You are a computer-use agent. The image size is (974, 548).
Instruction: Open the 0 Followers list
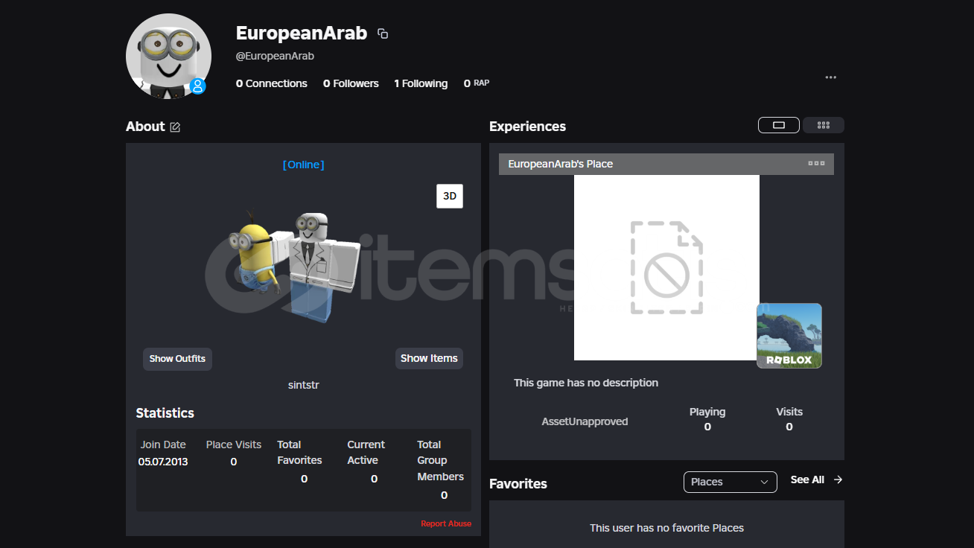pos(351,83)
